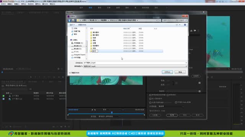Screen dimensions: 245x137
Task: Select the 字幕 folder
Action: [93, 43]
